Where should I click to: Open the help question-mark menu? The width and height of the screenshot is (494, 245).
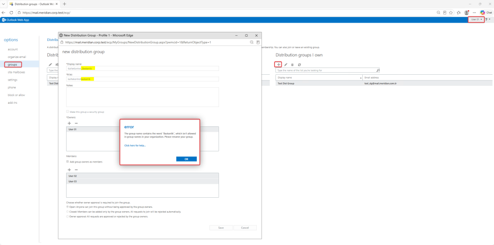[487, 19]
